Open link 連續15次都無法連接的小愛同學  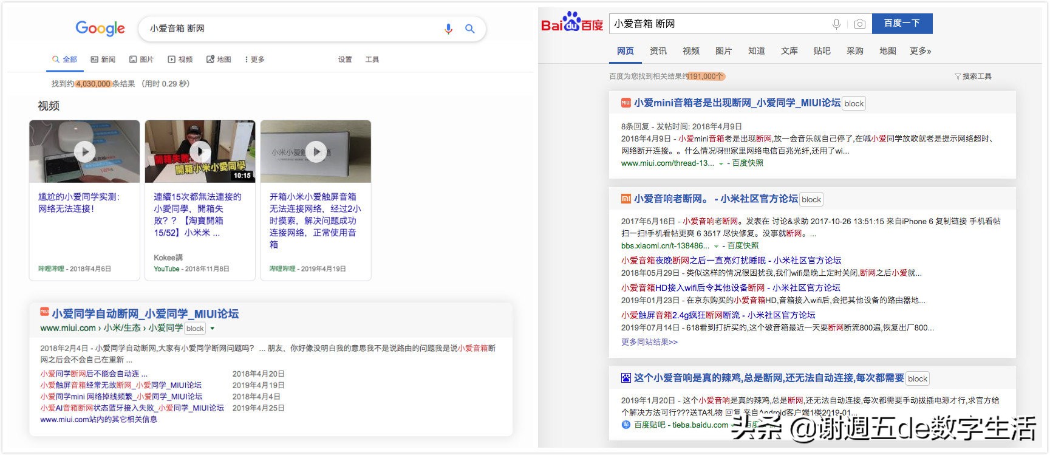tap(197, 214)
